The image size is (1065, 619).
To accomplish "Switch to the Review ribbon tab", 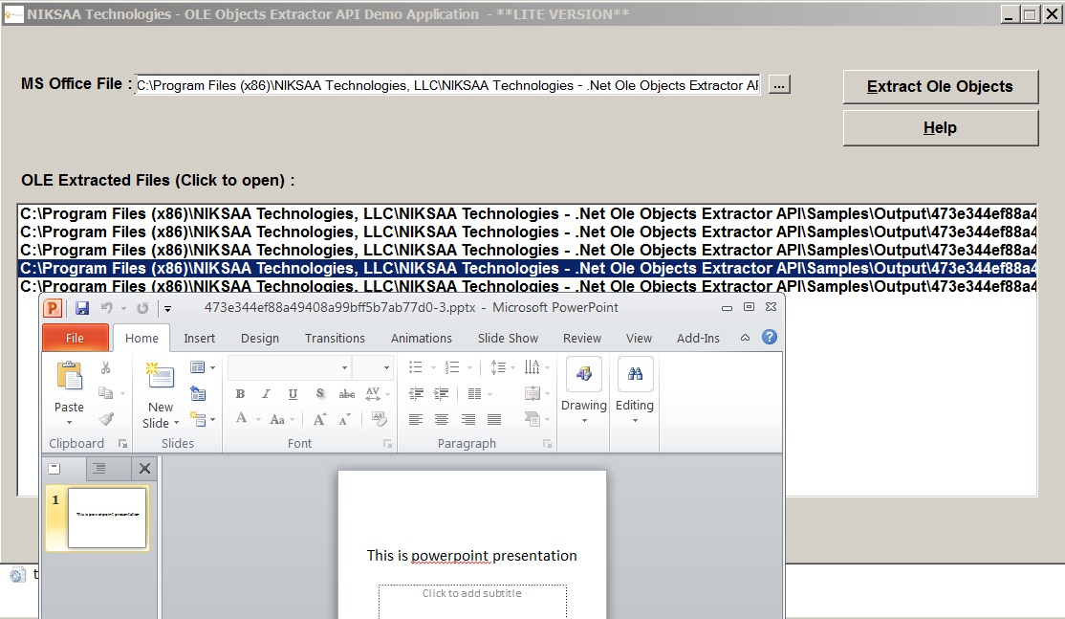I will pyautogui.click(x=582, y=338).
